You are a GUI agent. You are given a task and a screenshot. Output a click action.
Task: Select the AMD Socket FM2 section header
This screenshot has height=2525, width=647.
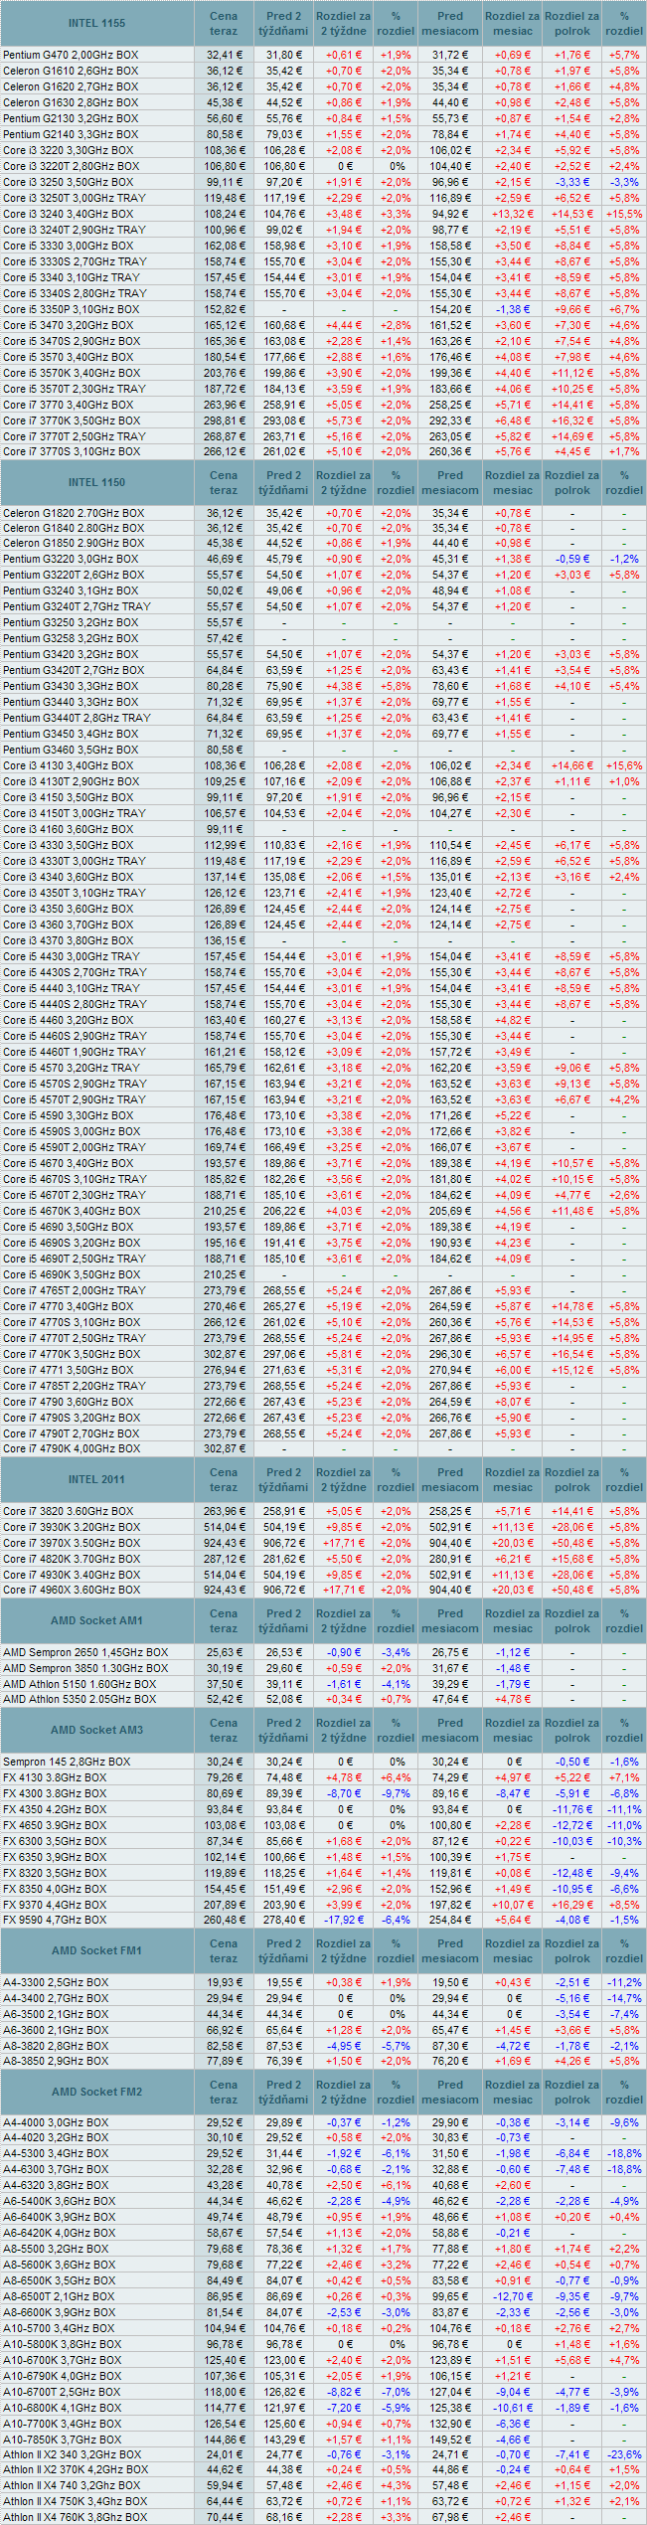point(96,2092)
